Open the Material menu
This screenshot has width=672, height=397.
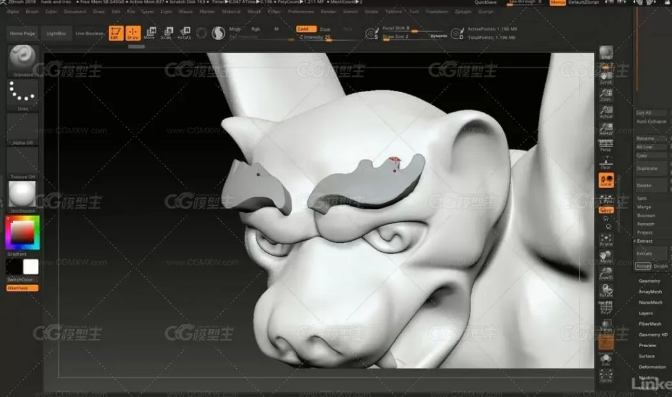pos(231,12)
